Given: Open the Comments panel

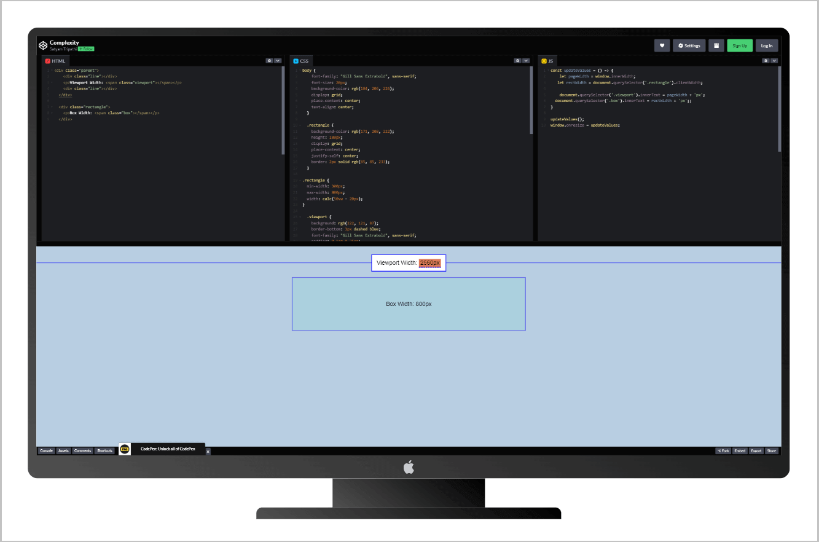Looking at the screenshot, I should click(x=82, y=450).
